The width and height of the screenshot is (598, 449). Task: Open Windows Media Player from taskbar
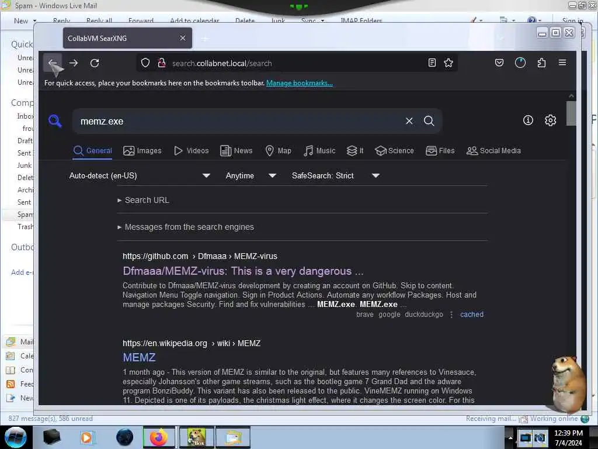(x=86, y=437)
